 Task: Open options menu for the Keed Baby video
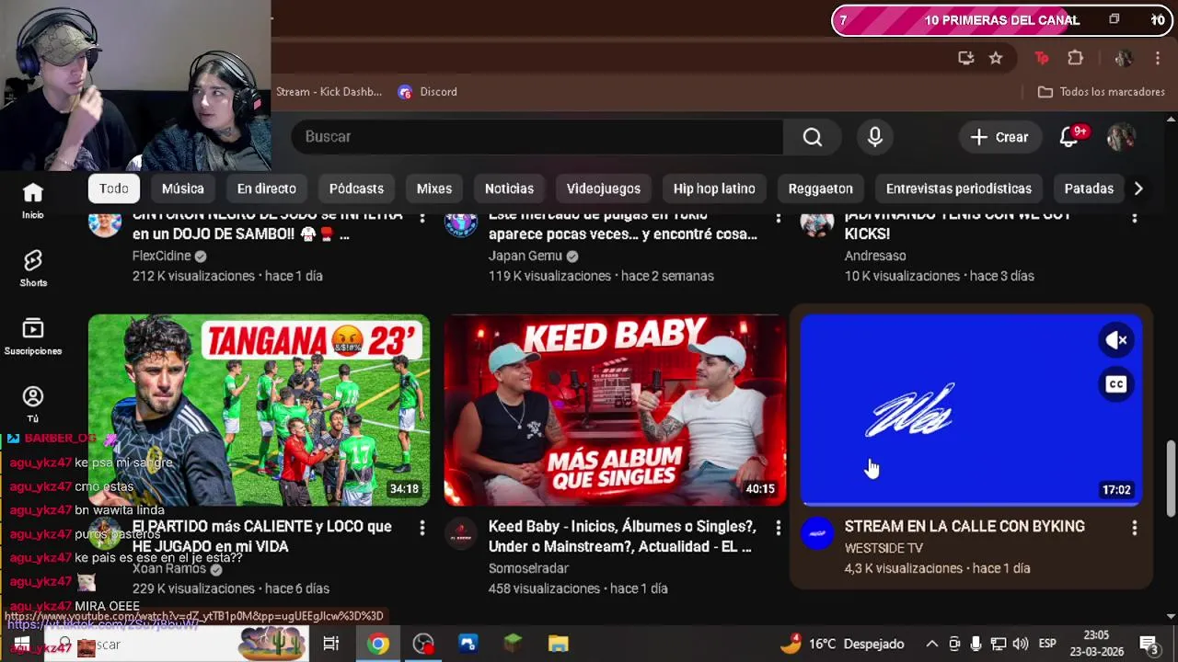click(779, 527)
